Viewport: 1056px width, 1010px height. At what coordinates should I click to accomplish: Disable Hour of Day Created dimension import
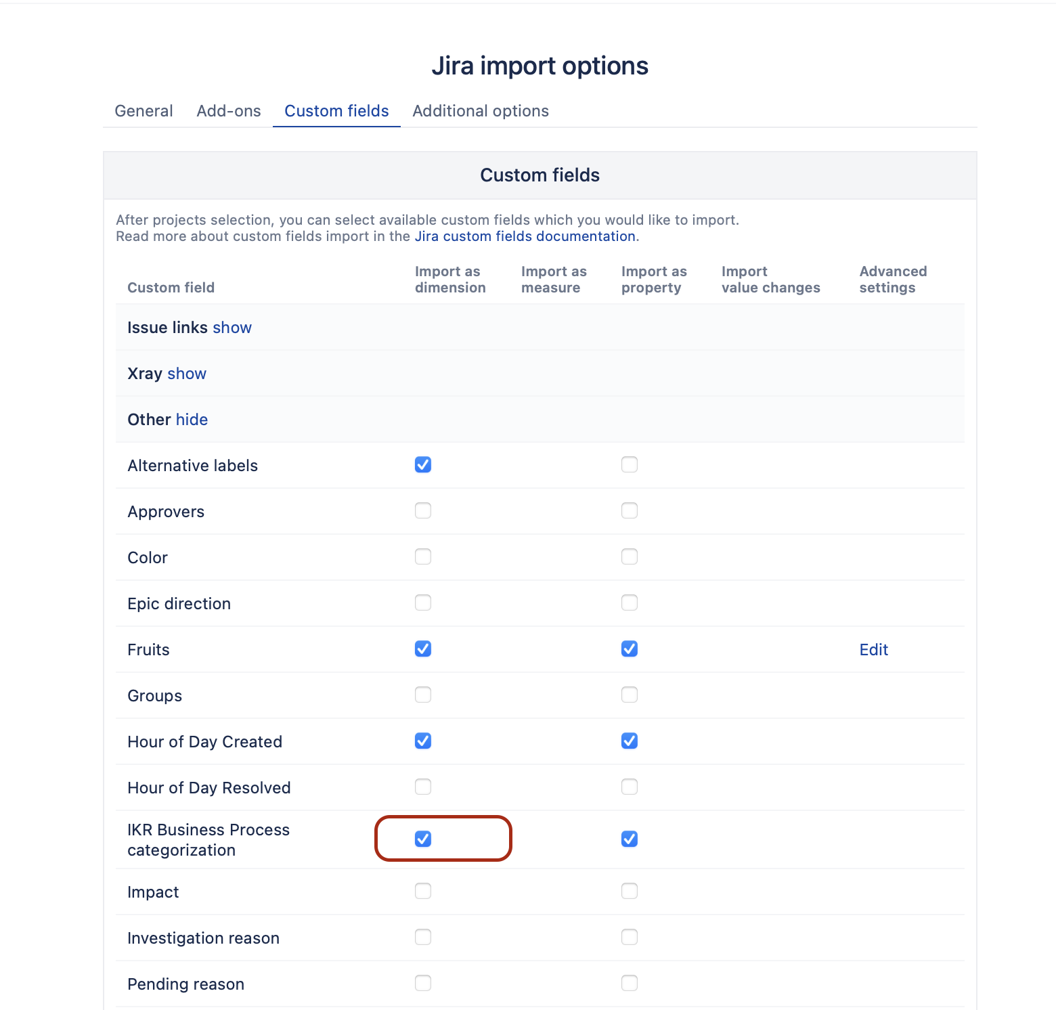(x=423, y=741)
